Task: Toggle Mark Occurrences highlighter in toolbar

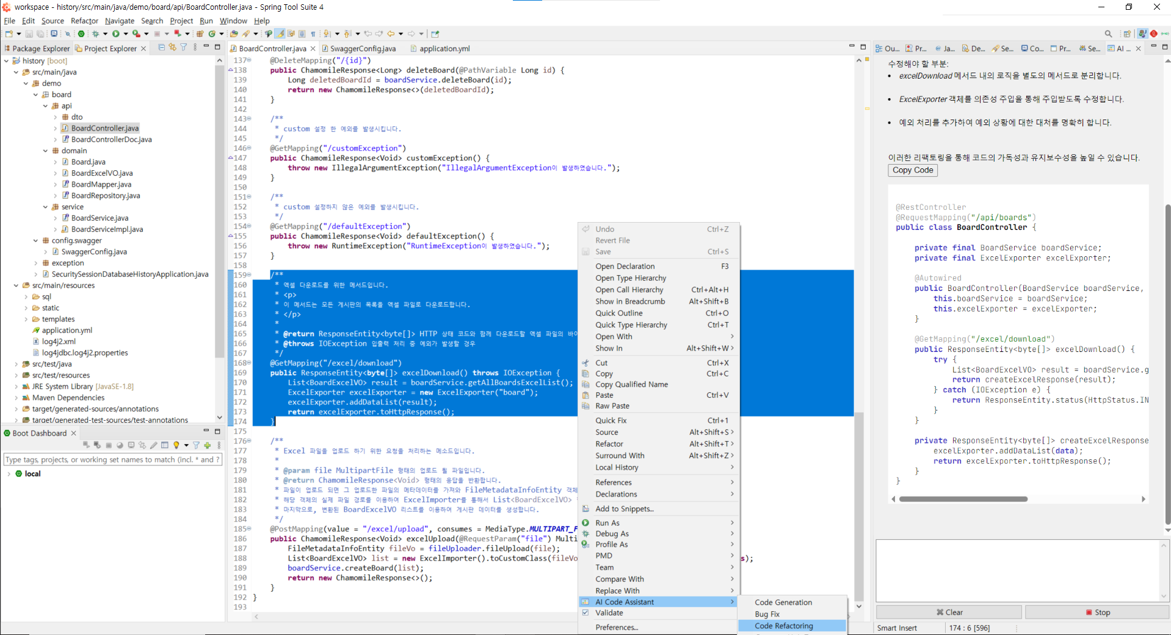Action: [x=280, y=34]
